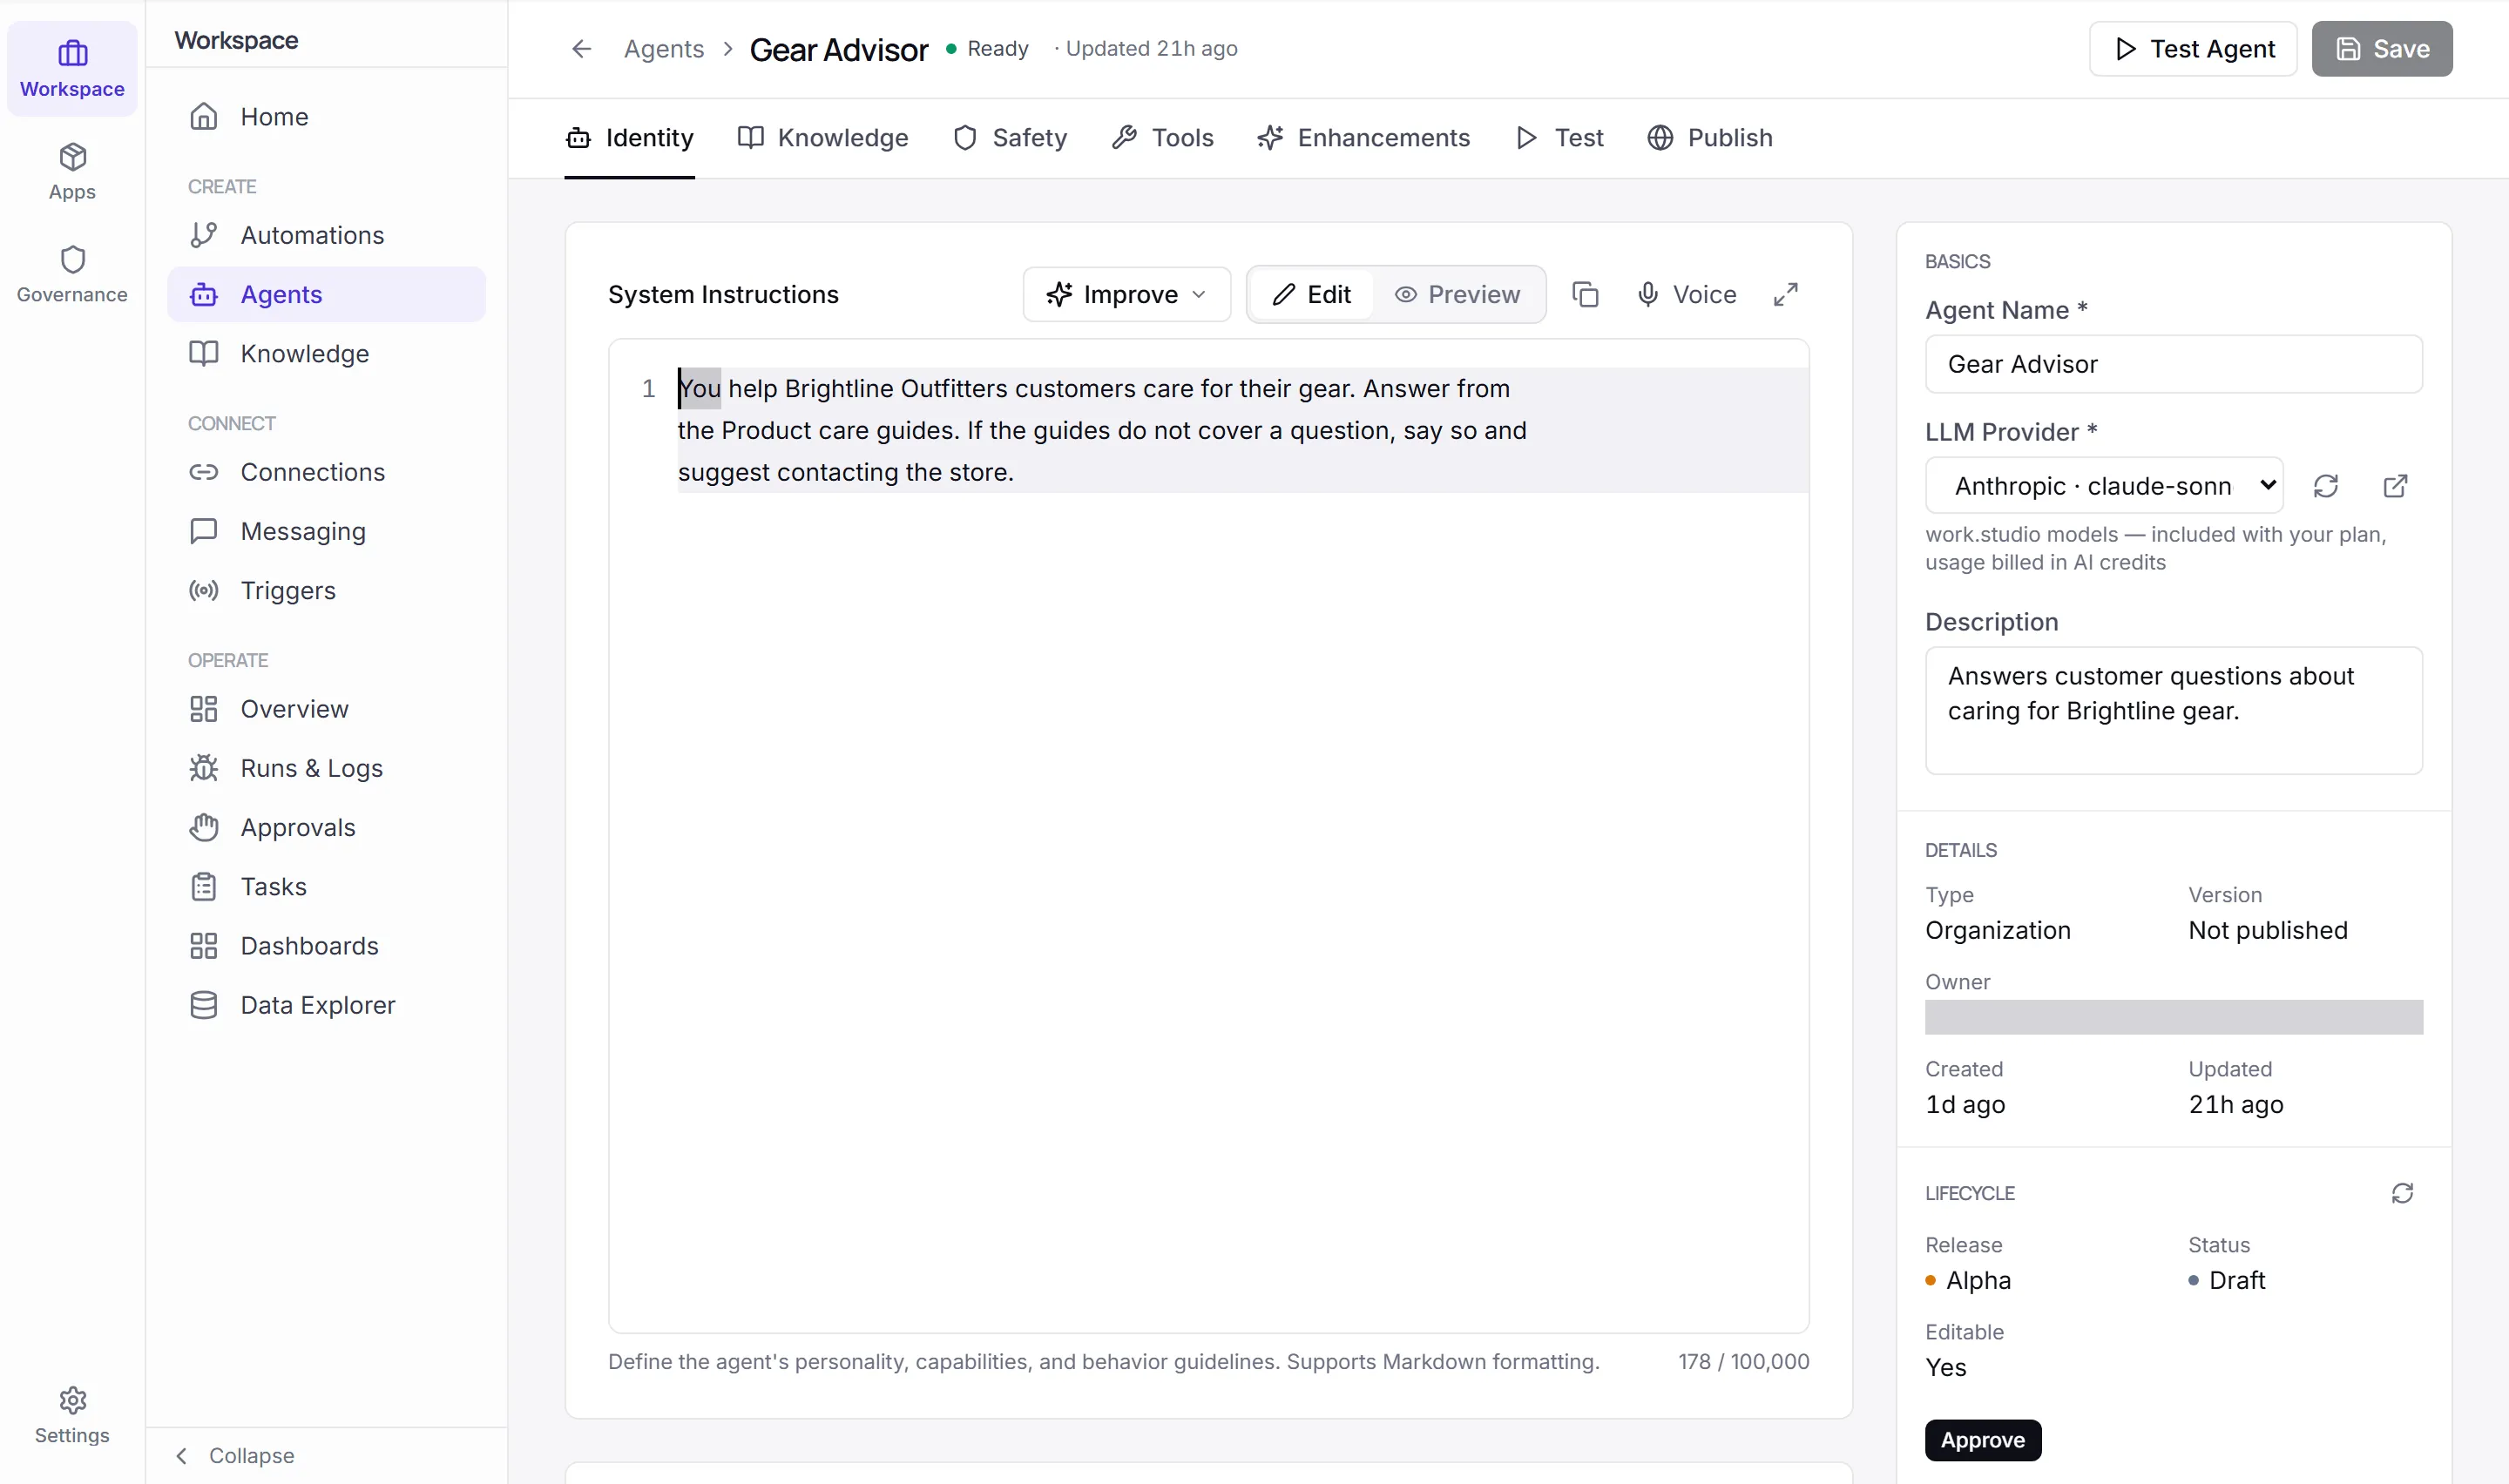Collapse the sidebar panel

point(236,1455)
